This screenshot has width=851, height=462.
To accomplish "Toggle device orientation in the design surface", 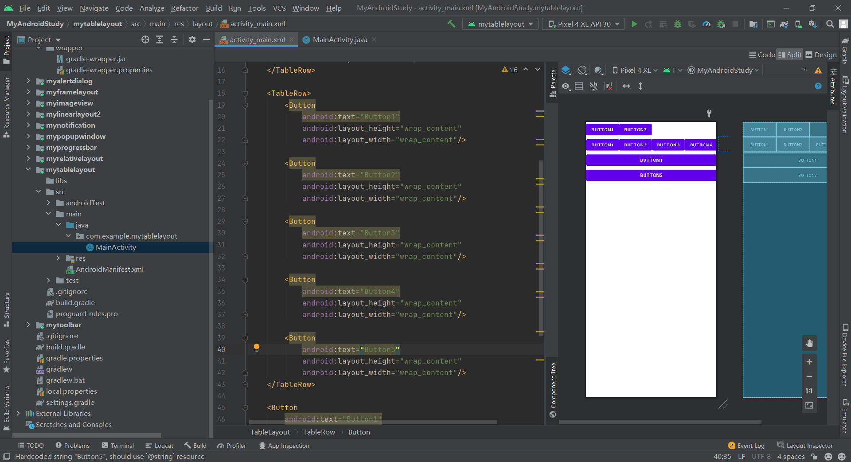I will pos(582,70).
